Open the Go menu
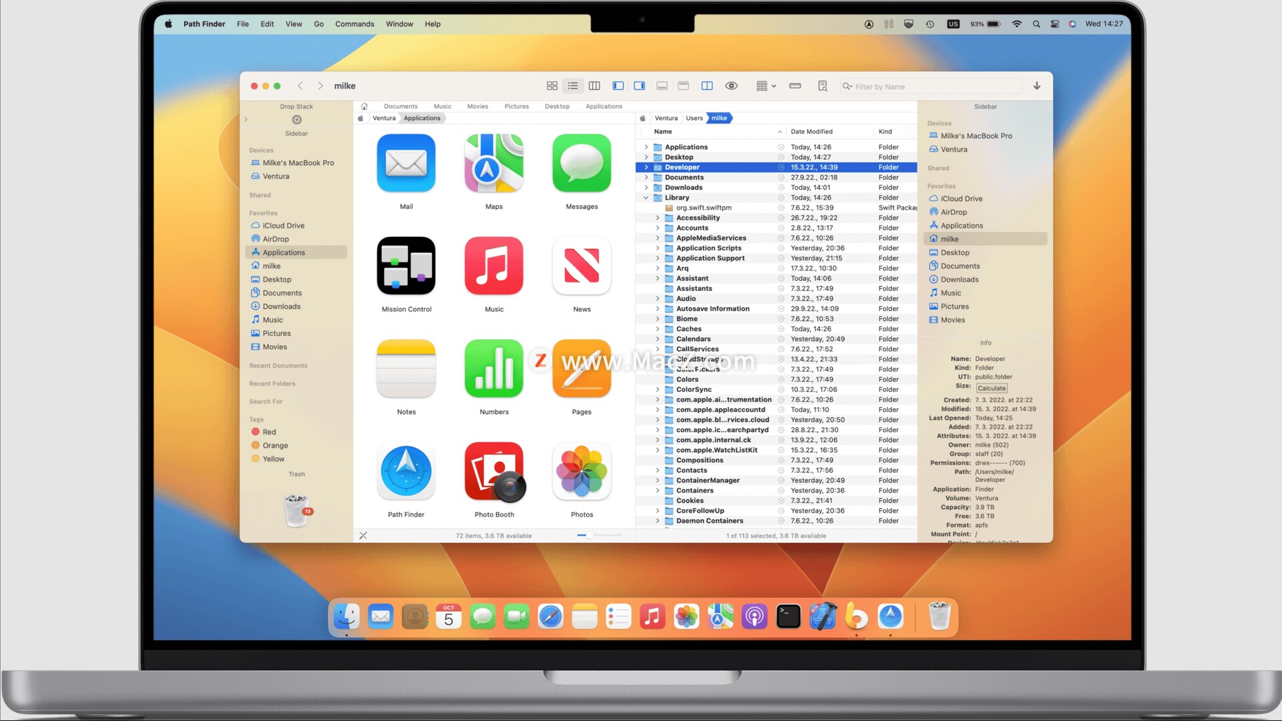Viewport: 1282px width, 721px height. pyautogui.click(x=318, y=24)
